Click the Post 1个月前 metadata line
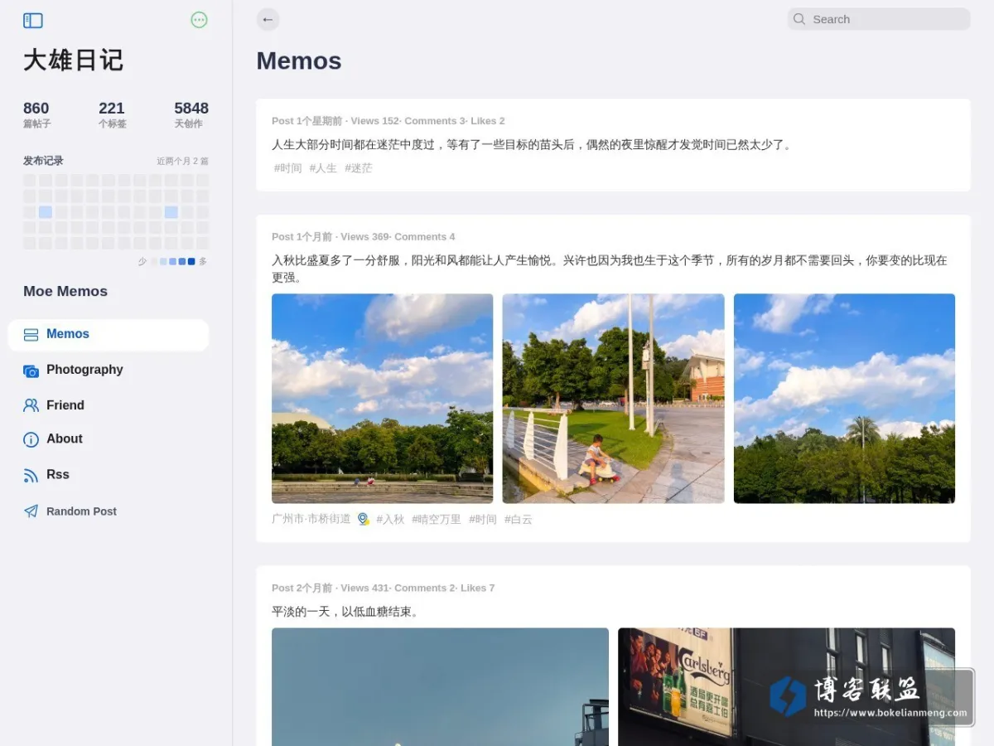The image size is (994, 746). tap(363, 237)
